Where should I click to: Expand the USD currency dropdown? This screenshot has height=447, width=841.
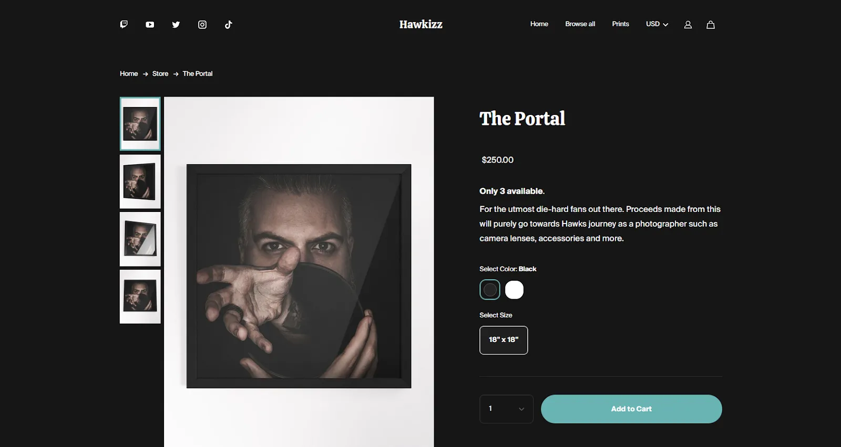point(657,24)
